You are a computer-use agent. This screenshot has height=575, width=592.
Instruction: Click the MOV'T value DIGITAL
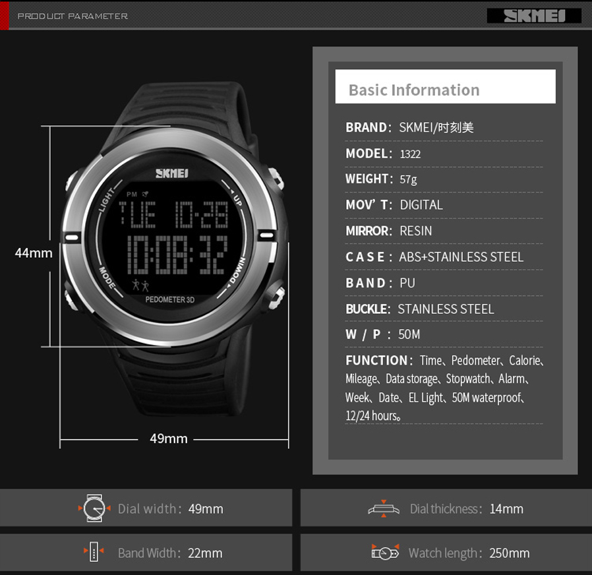point(421,205)
